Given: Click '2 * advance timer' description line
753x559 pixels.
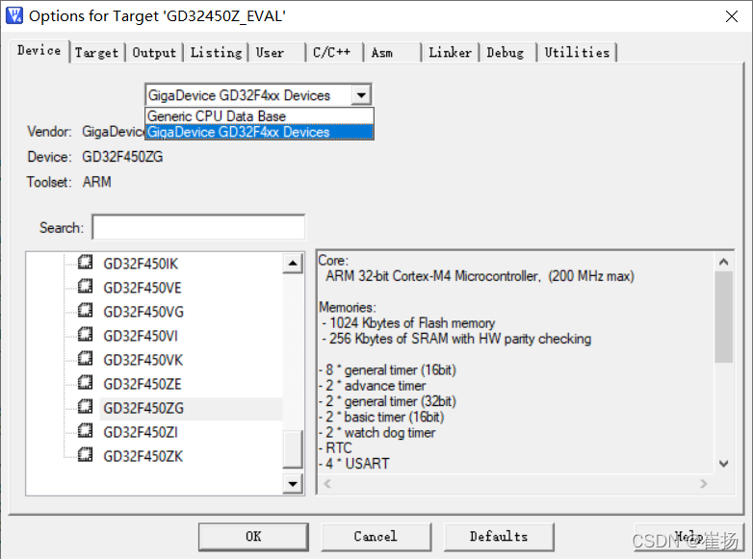Looking at the screenshot, I should coord(373,385).
